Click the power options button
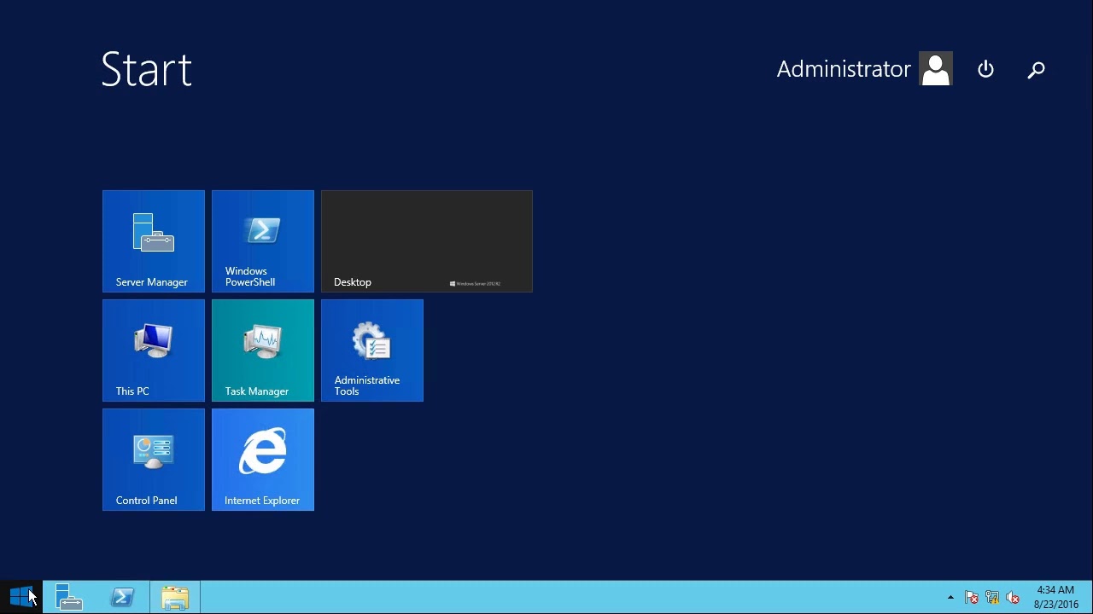 985,69
